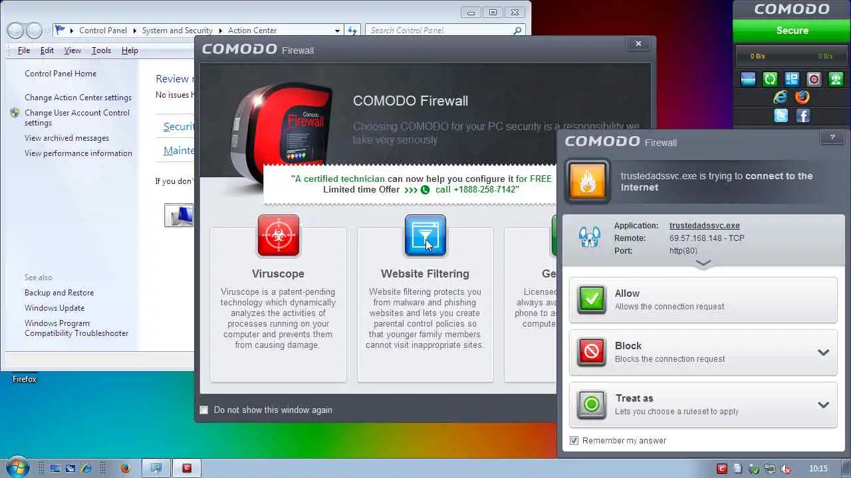Launch Firefox from COMODO widget
Viewport: 851px width, 478px height.
click(802, 97)
